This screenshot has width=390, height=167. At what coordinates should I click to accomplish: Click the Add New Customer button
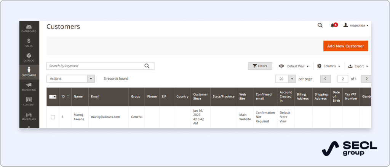click(x=345, y=46)
